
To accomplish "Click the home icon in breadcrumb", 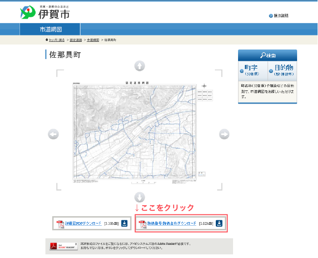I will (47, 40).
